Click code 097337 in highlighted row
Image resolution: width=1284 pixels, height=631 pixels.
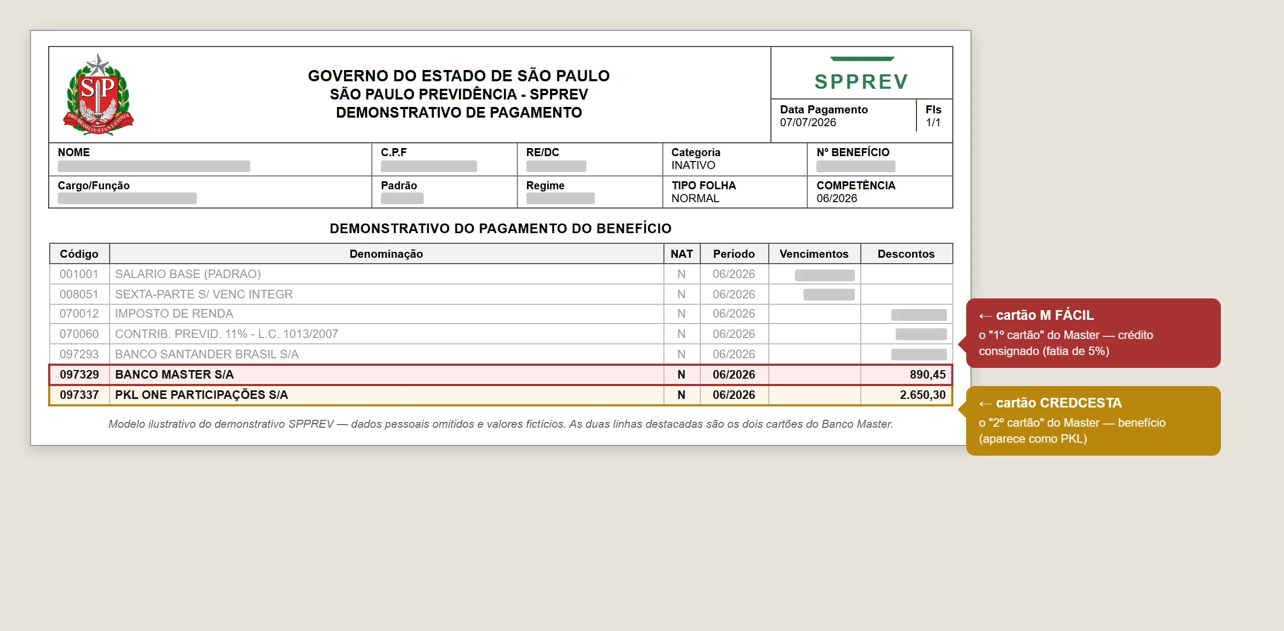coord(79,395)
